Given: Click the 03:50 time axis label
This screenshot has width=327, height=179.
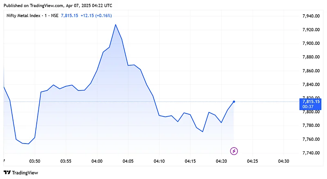Looking at the screenshot, I should [x=35, y=161].
